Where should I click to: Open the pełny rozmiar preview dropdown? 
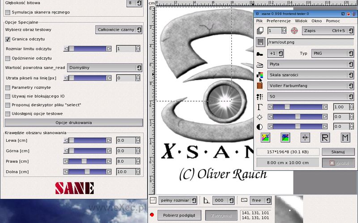click(x=178, y=200)
